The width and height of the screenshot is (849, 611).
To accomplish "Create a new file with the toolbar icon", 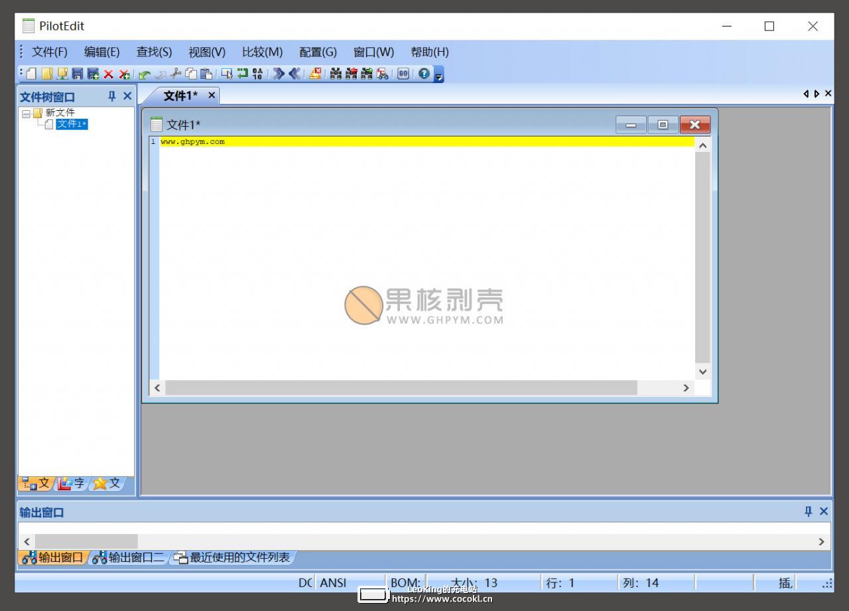I will (x=31, y=74).
